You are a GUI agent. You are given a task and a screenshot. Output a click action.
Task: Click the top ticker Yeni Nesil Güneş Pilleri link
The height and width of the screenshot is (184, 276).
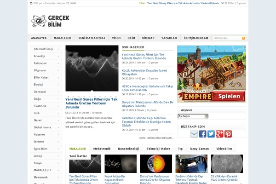tap(183, 3)
